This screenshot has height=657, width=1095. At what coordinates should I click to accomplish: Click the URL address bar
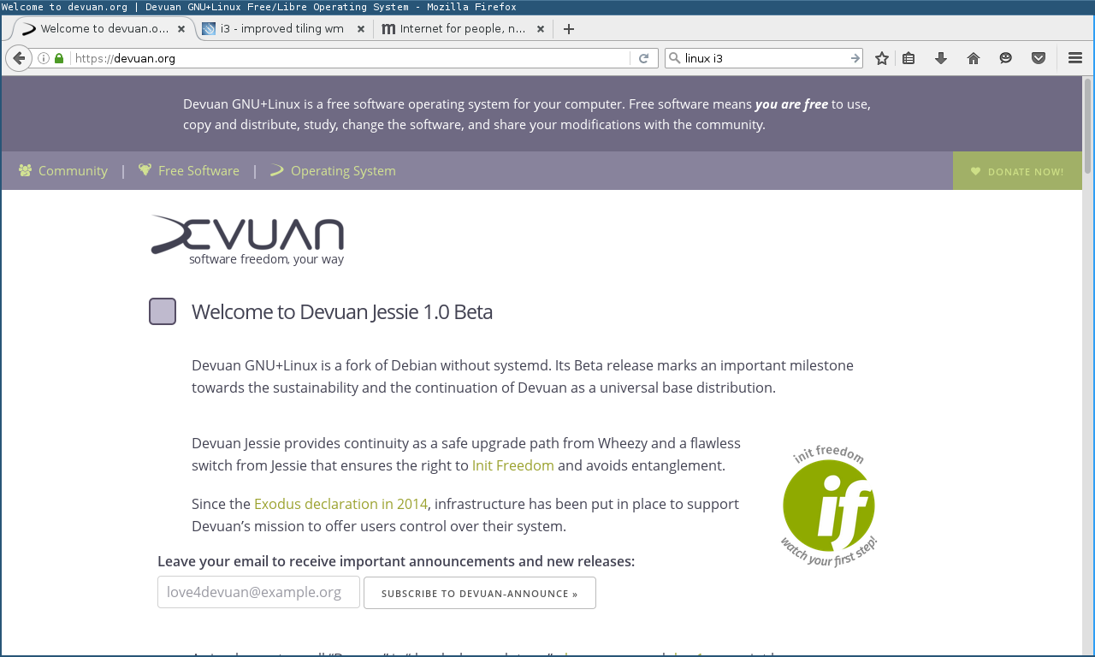point(351,58)
